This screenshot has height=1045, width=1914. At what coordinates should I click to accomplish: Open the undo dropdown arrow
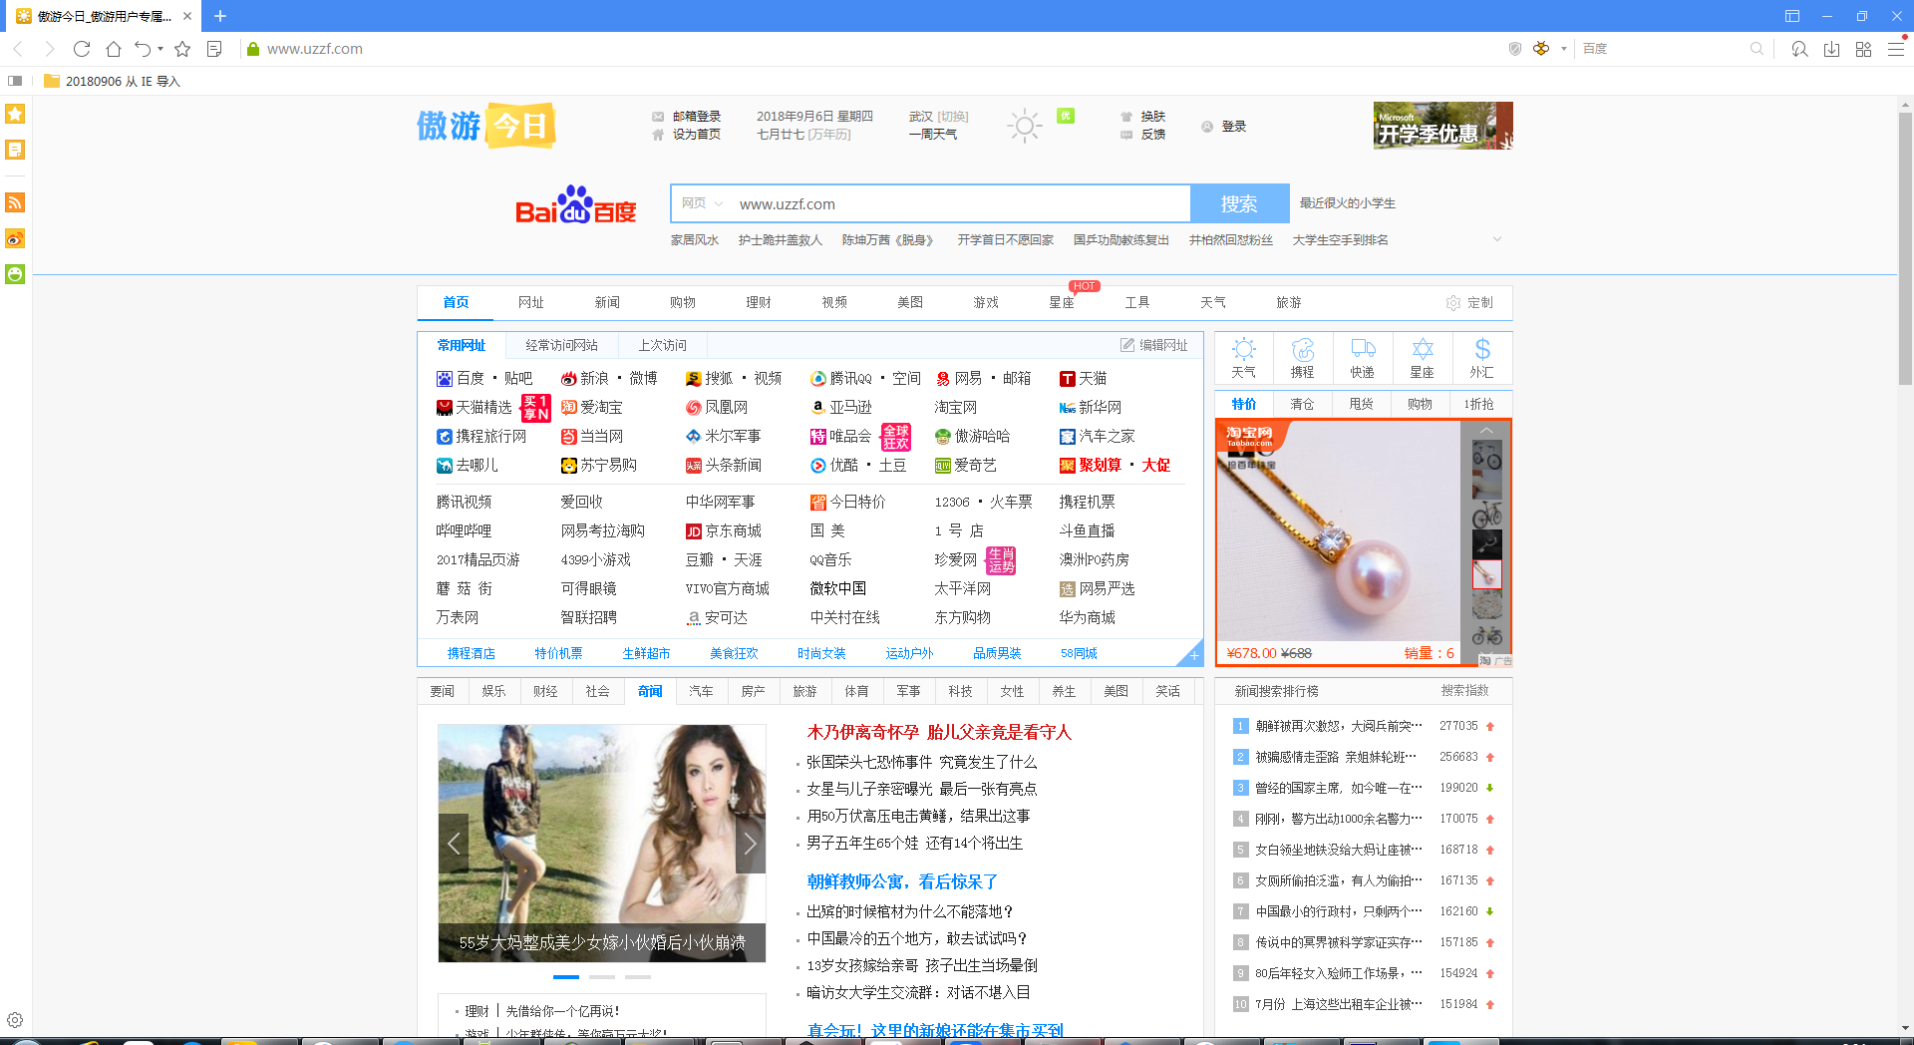coord(160,49)
